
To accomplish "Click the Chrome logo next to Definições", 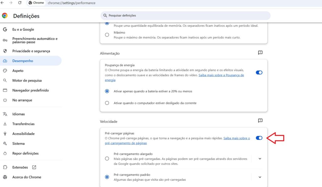I will [x=5, y=16].
